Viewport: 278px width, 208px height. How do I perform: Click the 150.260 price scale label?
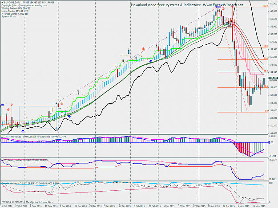tap(273, 126)
